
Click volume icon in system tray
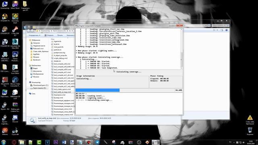click(244, 142)
